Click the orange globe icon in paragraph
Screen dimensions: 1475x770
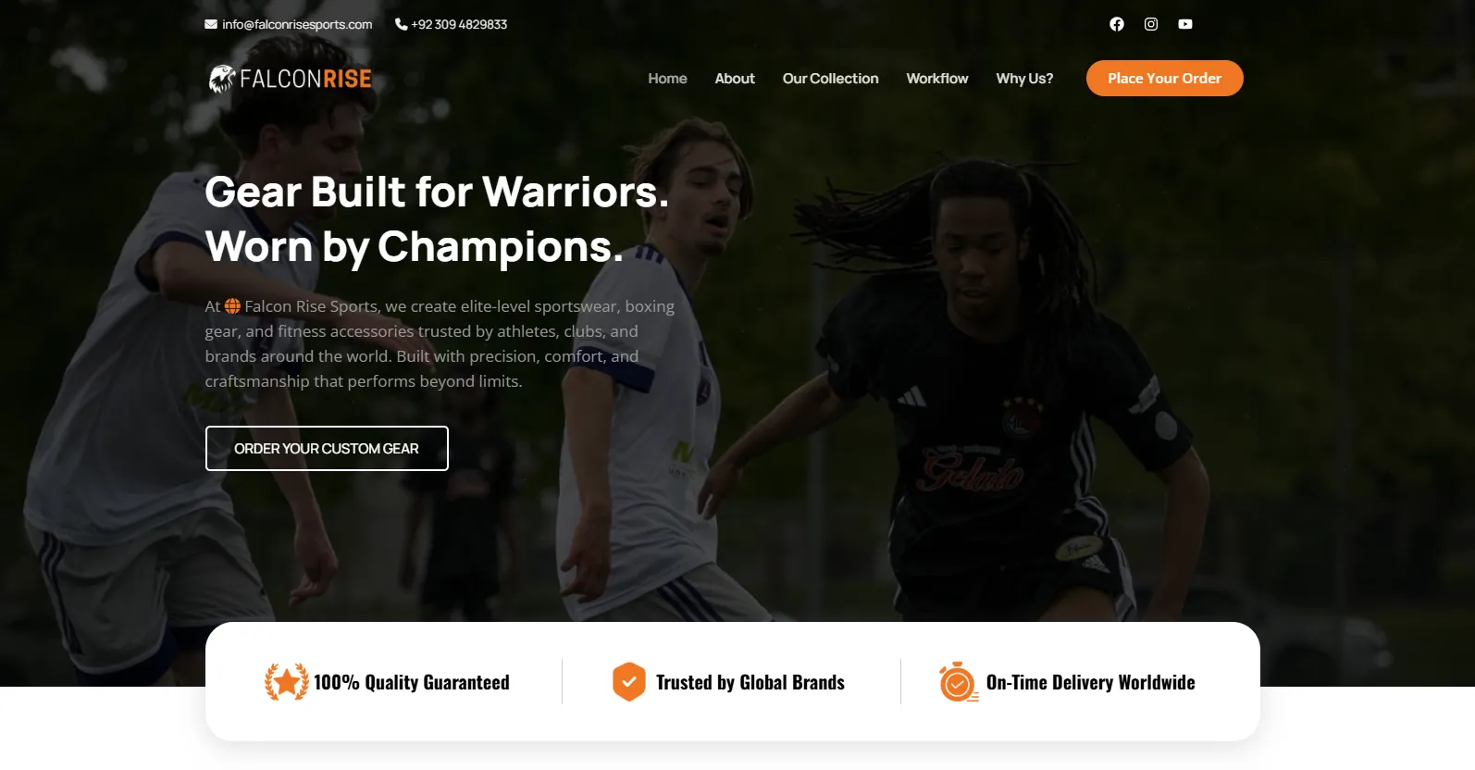(x=232, y=305)
